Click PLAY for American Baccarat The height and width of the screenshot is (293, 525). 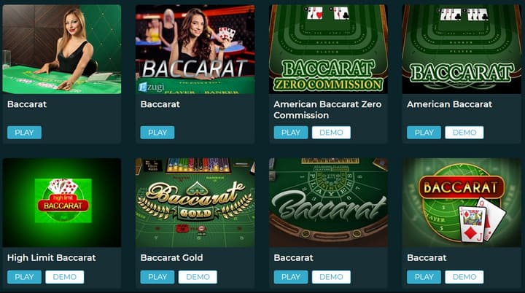click(424, 133)
